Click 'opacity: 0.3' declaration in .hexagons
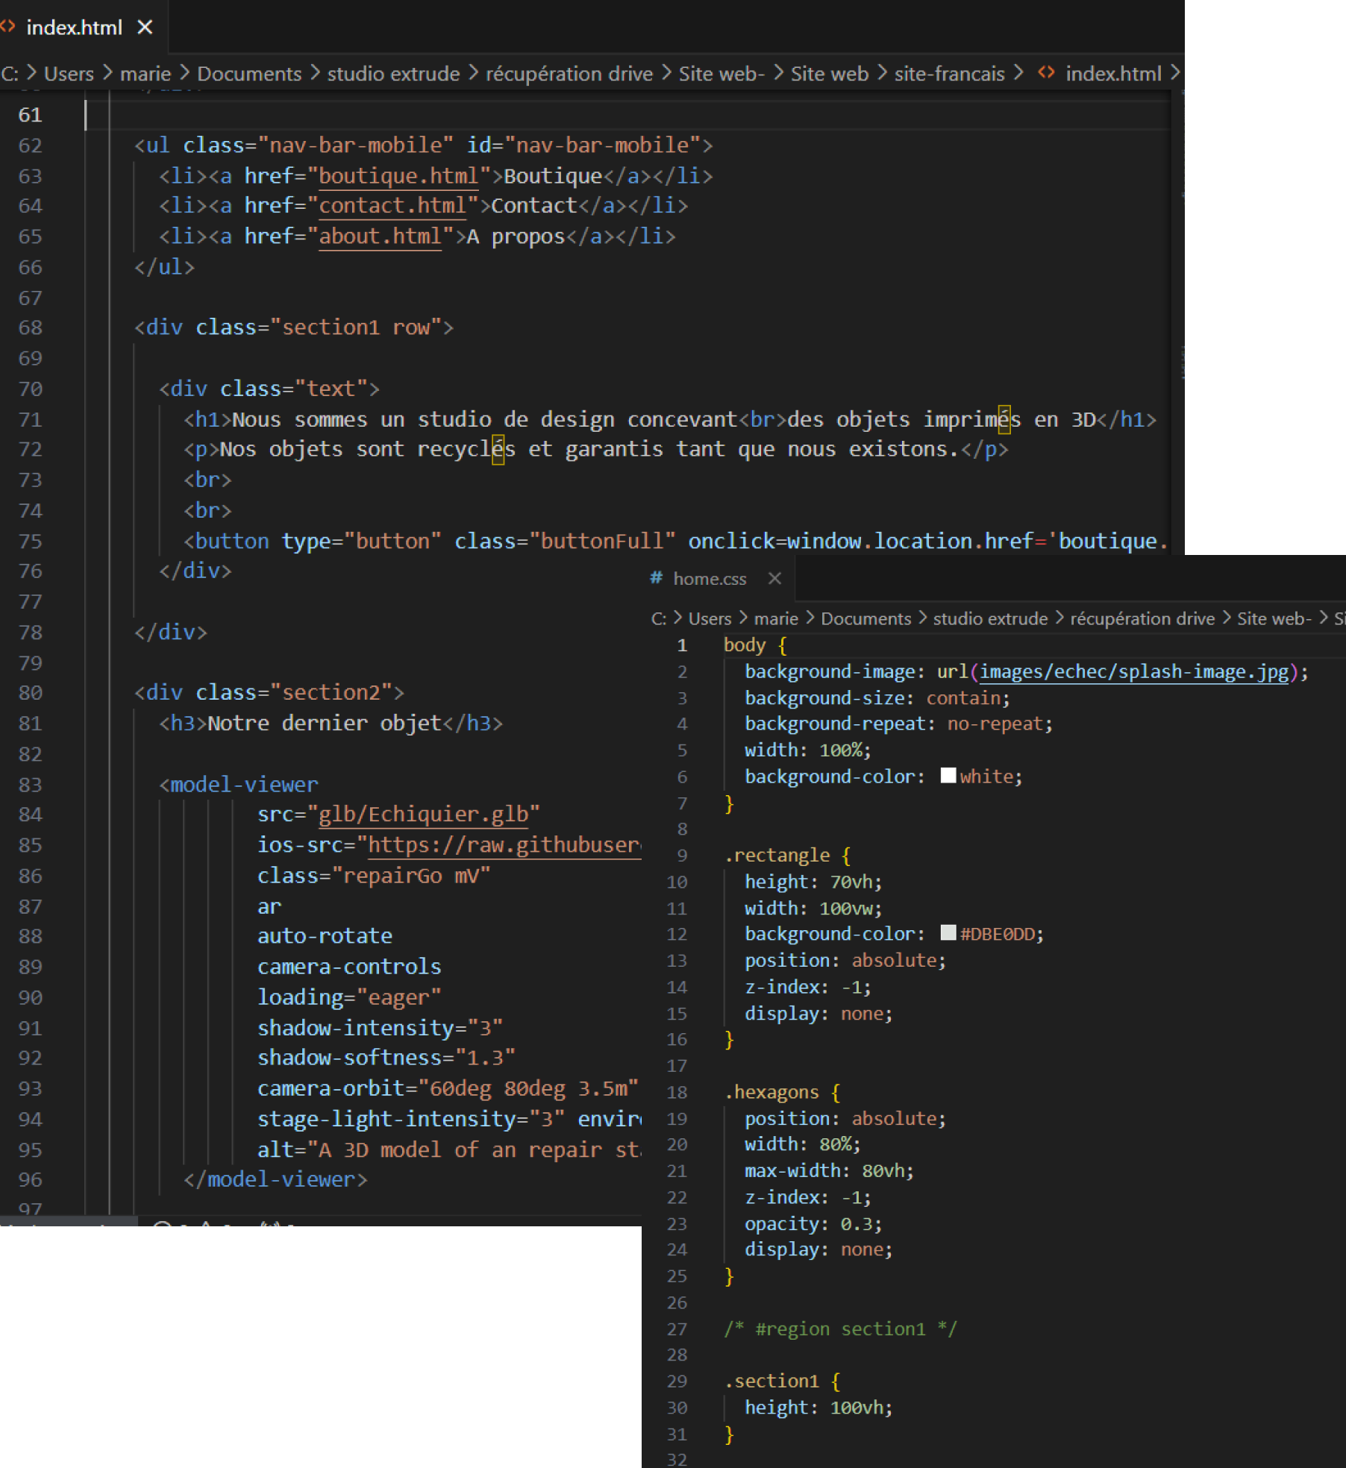This screenshot has height=1468, width=1346. 813,1224
